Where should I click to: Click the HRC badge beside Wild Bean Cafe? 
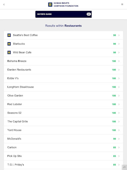coord(9,52)
